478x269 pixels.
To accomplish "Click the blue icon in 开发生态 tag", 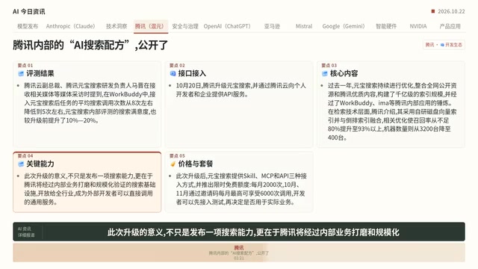I will (x=442, y=45).
